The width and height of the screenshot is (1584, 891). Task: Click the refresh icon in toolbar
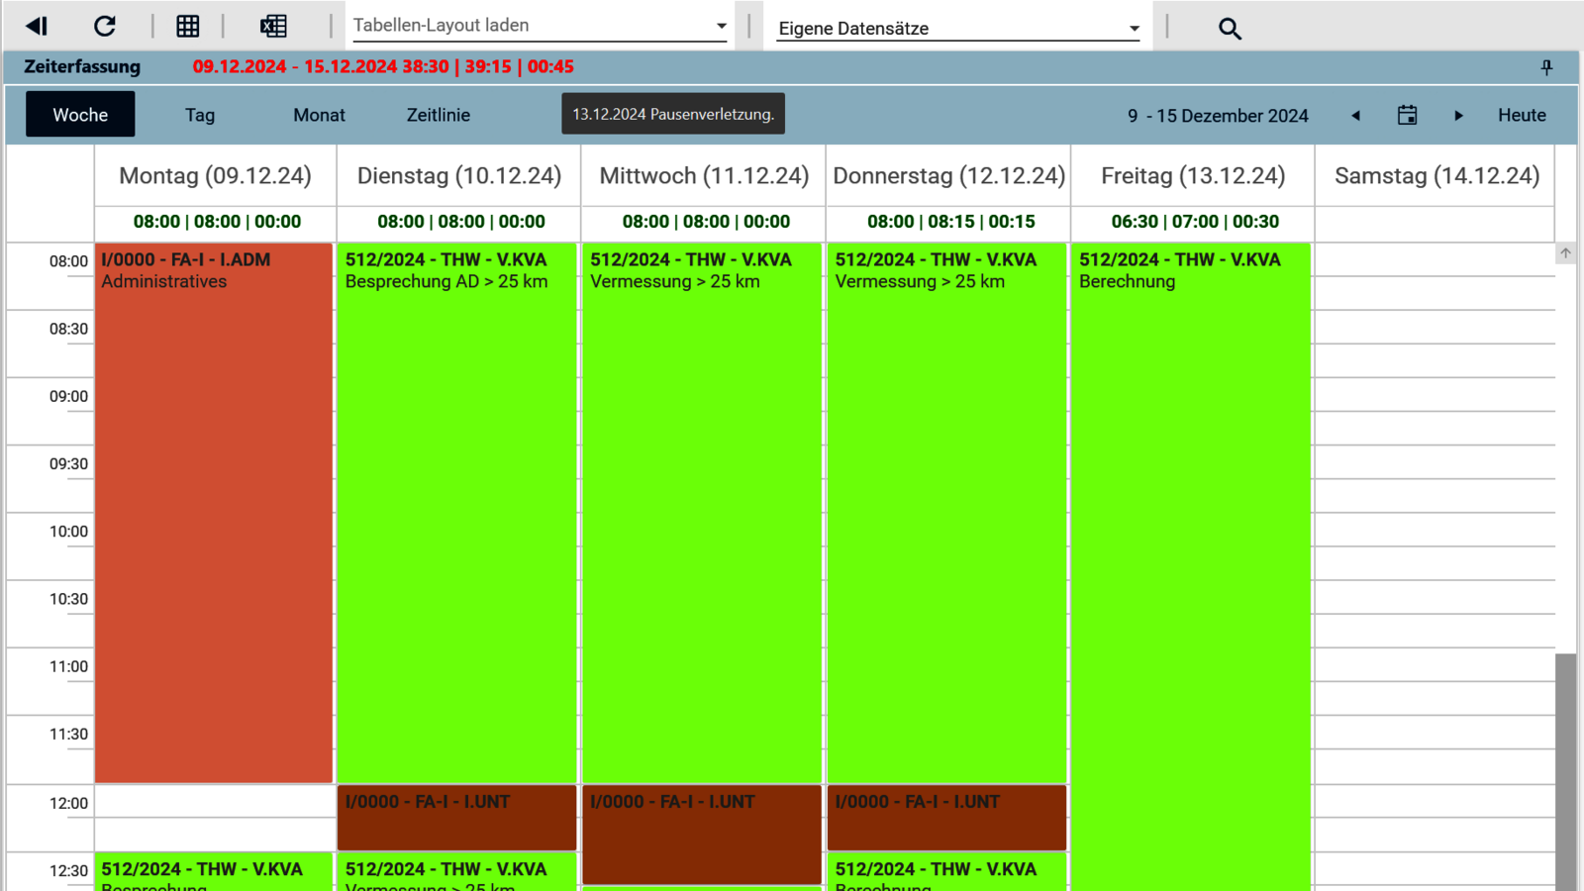tap(105, 26)
